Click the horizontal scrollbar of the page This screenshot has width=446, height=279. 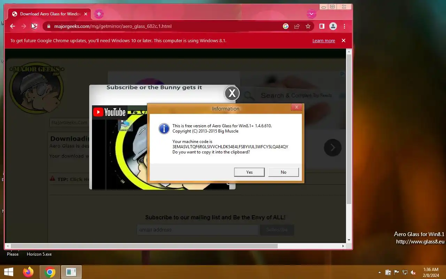point(144,246)
